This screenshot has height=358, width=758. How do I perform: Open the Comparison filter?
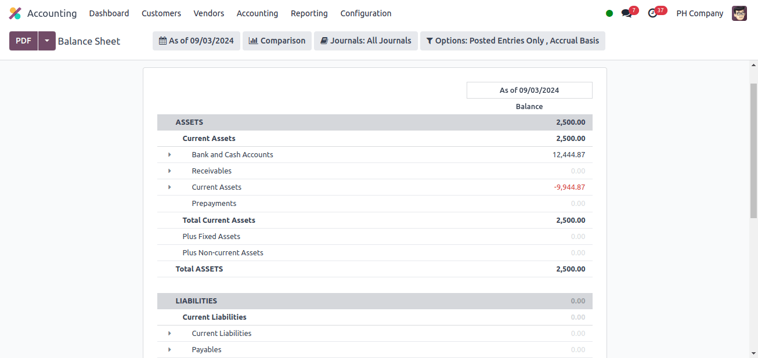pyautogui.click(x=277, y=41)
